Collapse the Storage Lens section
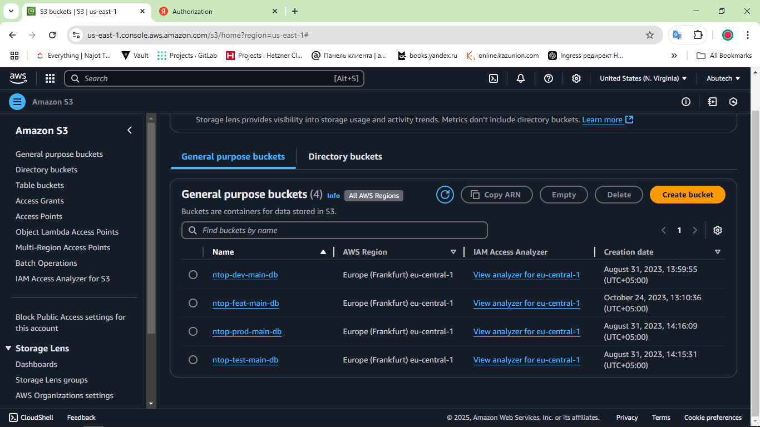The image size is (760, 427). [8, 349]
